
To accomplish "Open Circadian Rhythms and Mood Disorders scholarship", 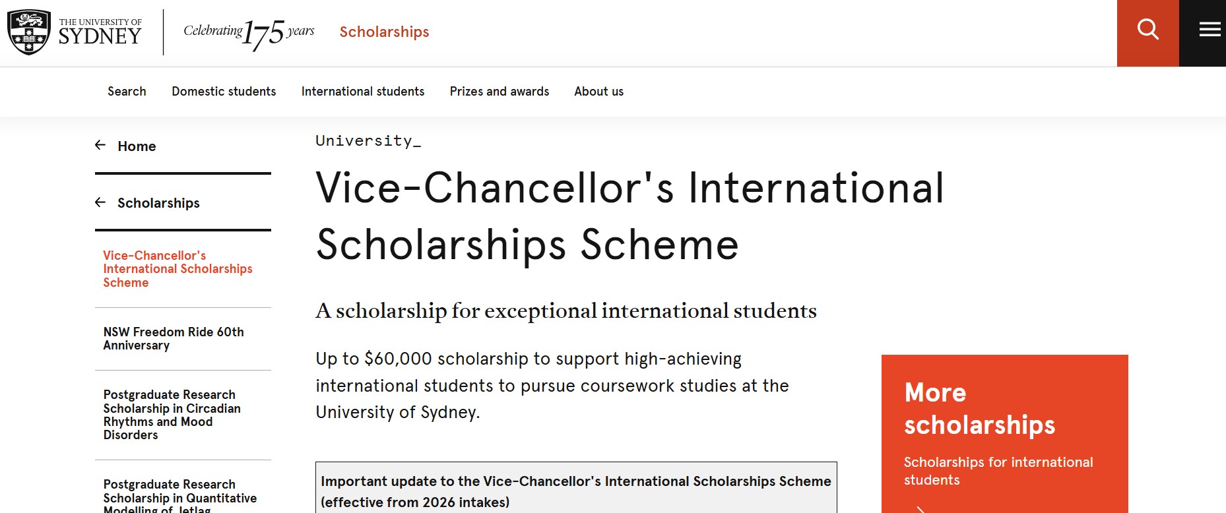I will click(172, 415).
